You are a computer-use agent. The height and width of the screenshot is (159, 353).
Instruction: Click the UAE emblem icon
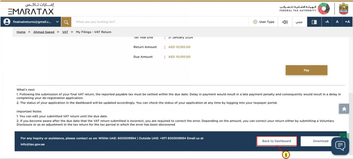point(343,8)
